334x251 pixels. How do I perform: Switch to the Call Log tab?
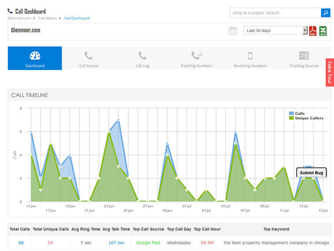(x=143, y=59)
